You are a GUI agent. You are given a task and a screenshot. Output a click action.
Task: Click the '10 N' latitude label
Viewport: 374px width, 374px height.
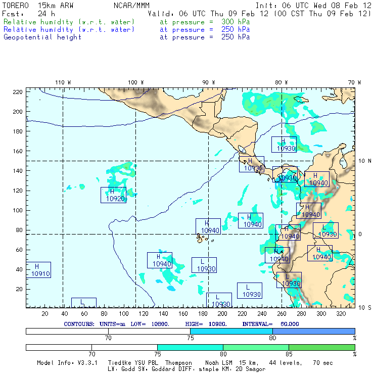click(x=365, y=161)
